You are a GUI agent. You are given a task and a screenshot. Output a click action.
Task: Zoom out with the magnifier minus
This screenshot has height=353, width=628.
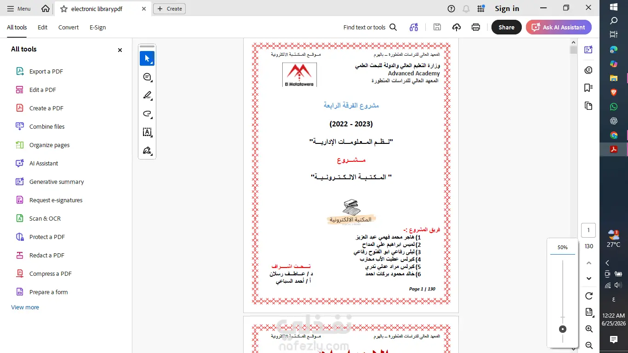point(589,345)
